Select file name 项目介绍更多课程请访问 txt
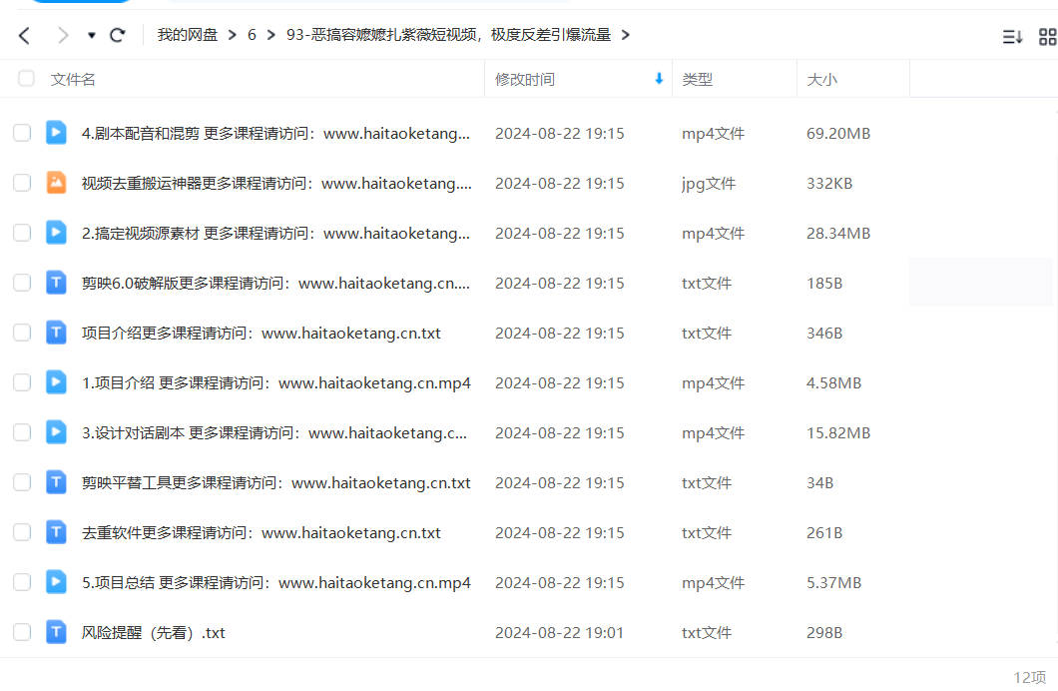The image size is (1058, 691). click(x=262, y=334)
